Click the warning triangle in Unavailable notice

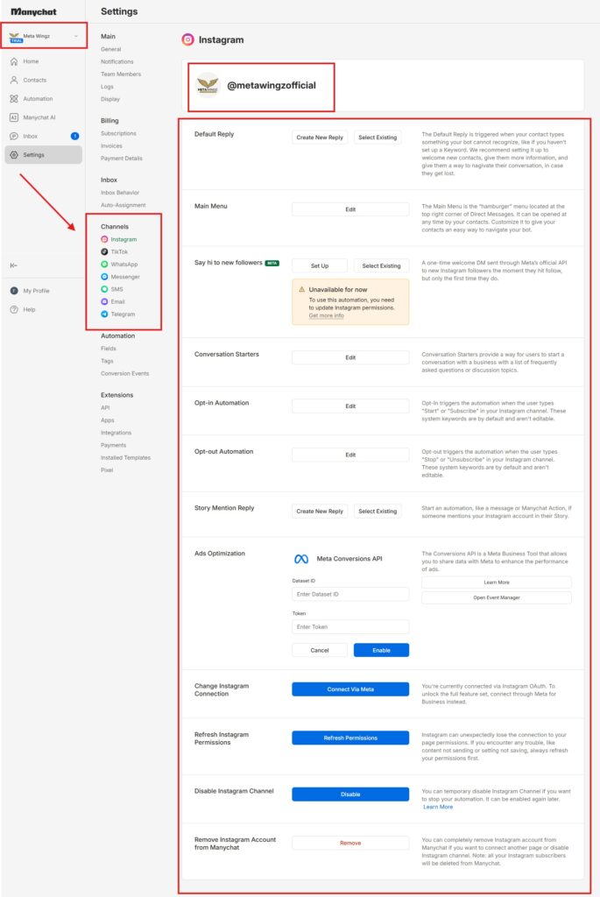pos(302,289)
